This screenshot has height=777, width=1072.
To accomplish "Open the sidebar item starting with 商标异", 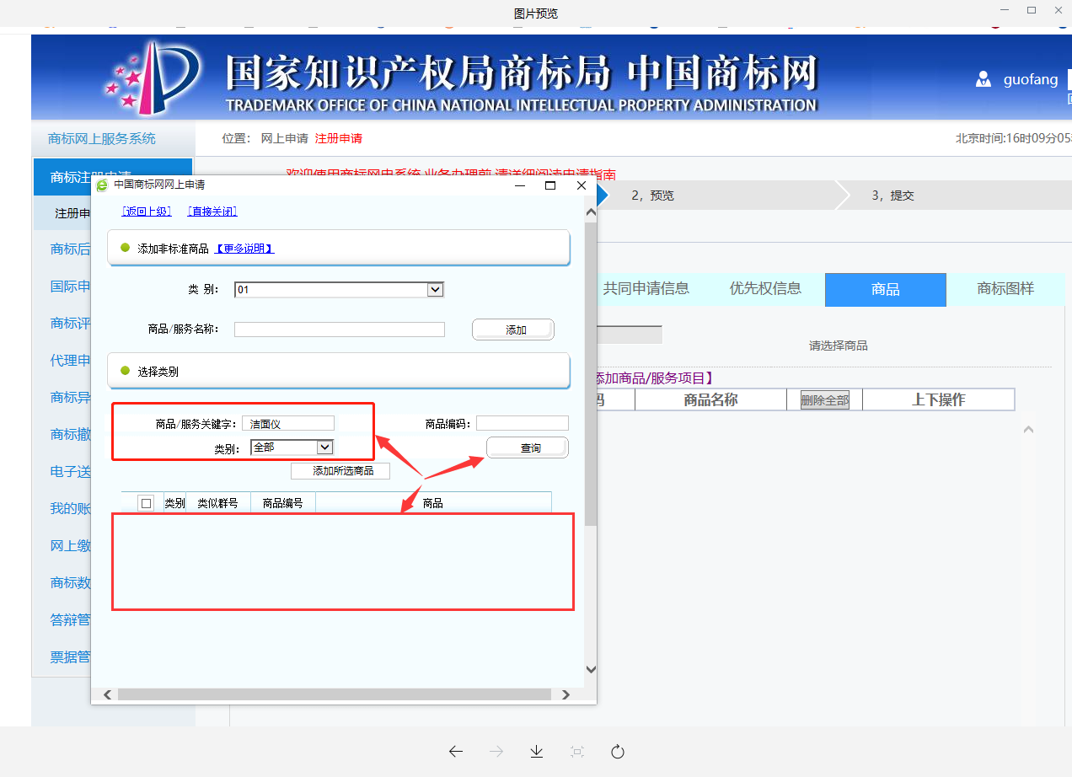I will point(71,397).
